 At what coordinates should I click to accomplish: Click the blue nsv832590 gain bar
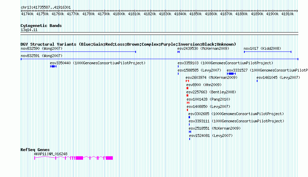(x=78, y=52)
